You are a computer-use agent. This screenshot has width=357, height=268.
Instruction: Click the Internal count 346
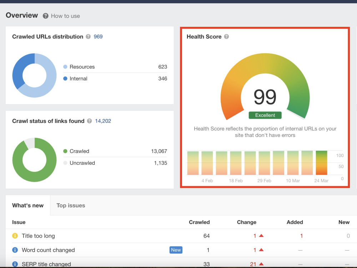point(162,78)
